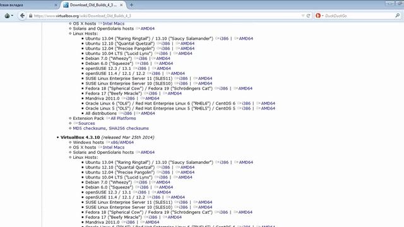Viewport: 404px width, 227px height.
Task: Open i386 link for SLES10 under 4.3.10
Action: (183, 207)
